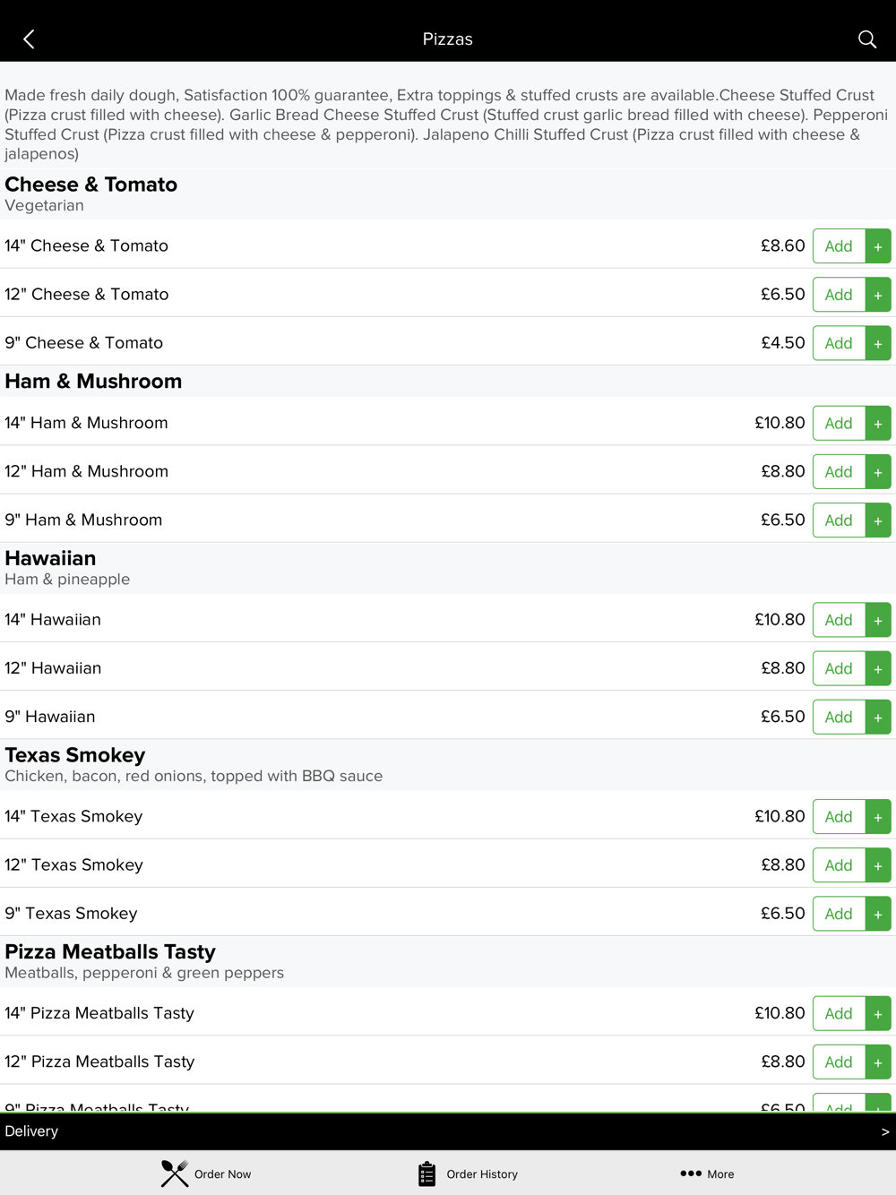
Task: Select the 12" Ham & Mushroom item name
Action: pos(86,471)
